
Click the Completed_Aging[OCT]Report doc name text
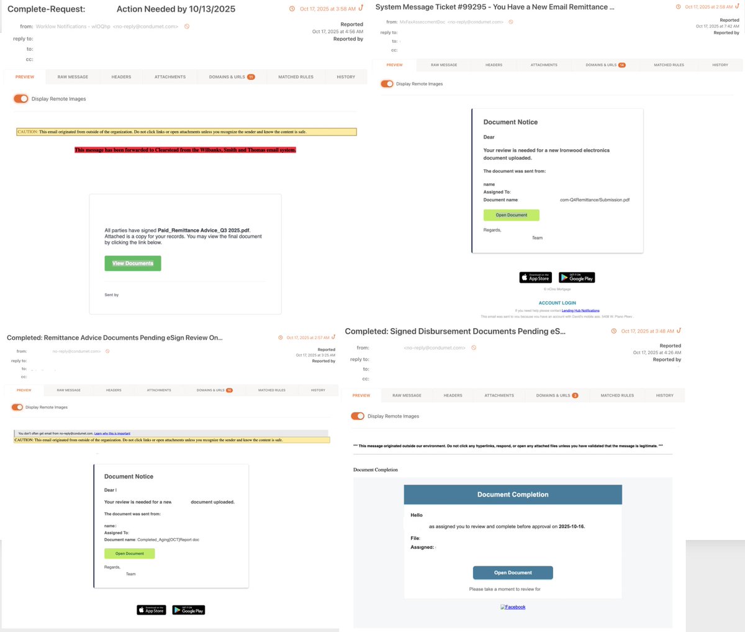[168, 540]
